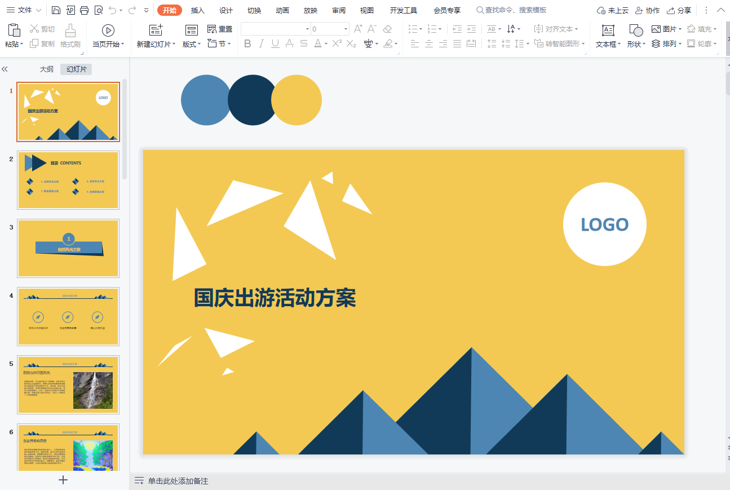Viewport: 730px width, 490px height.
Task: Open the Layout (版式) dropdown
Action: tap(192, 44)
